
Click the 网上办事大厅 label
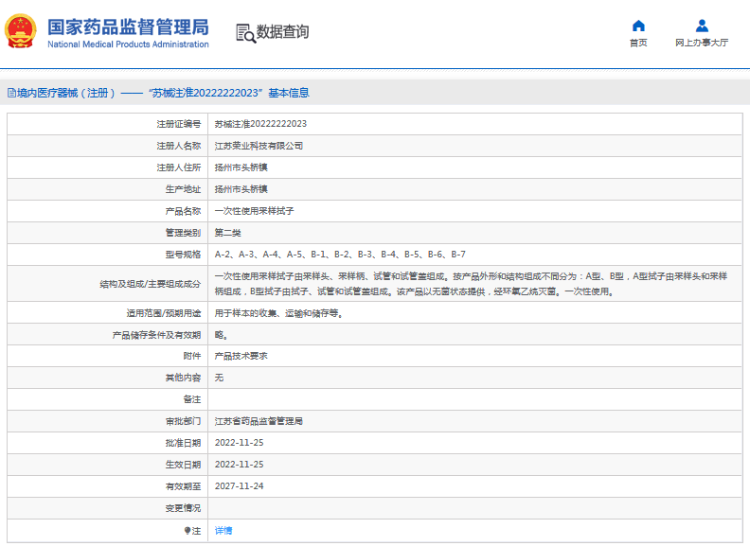(702, 43)
